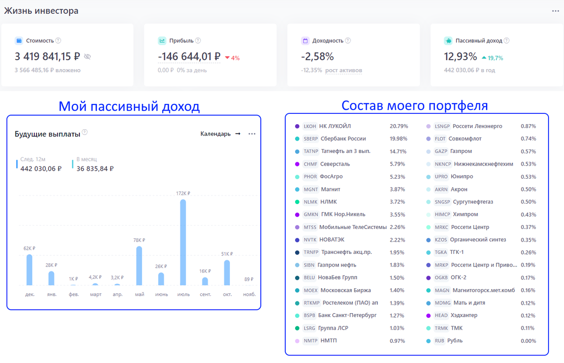
Task: Click the calendar icon beside Доходность
Action: (305, 41)
